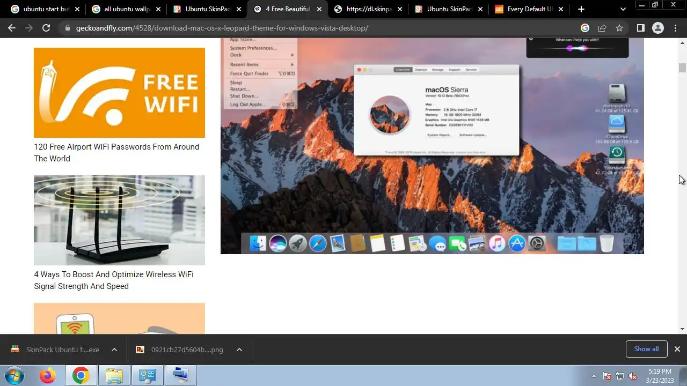The image size is (687, 386).
Task: Open the Google icon in the address bar
Action: tap(585, 28)
